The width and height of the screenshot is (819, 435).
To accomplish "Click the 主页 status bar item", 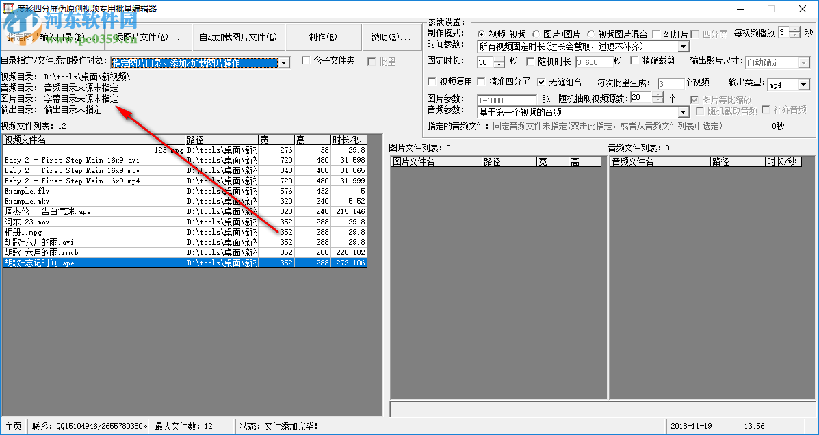I will click(x=14, y=426).
